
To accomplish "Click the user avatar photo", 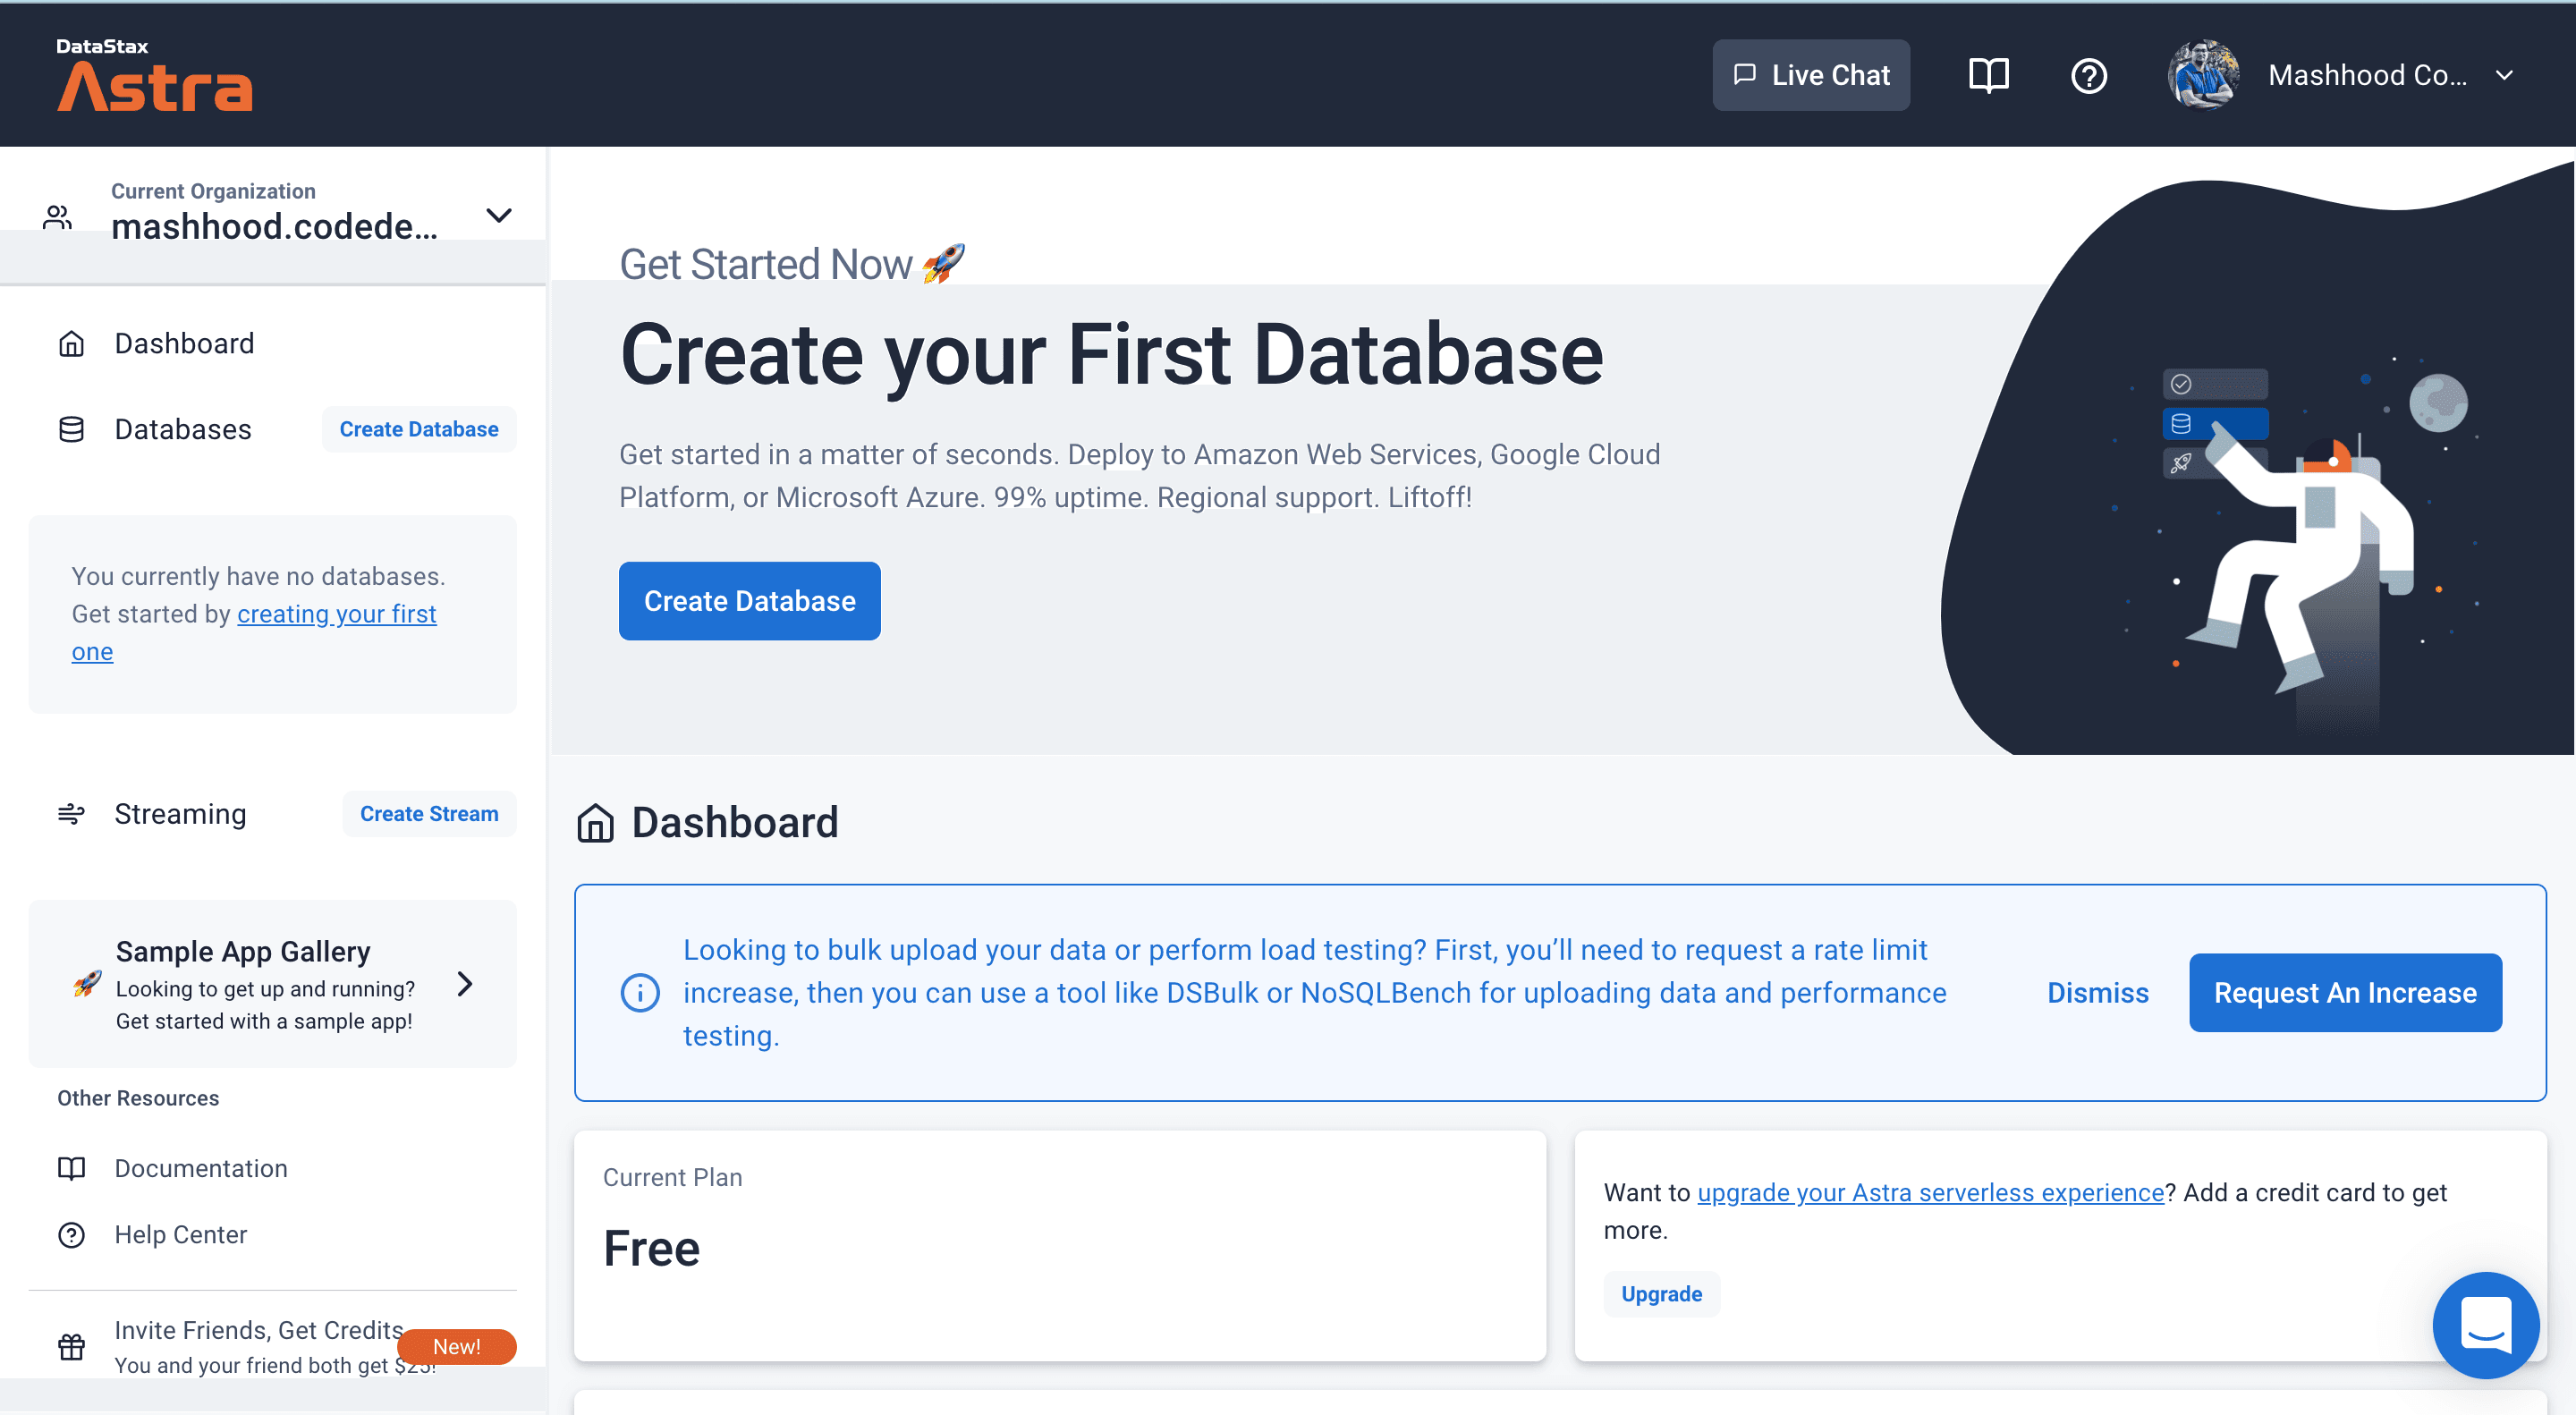I will 2203,74.
